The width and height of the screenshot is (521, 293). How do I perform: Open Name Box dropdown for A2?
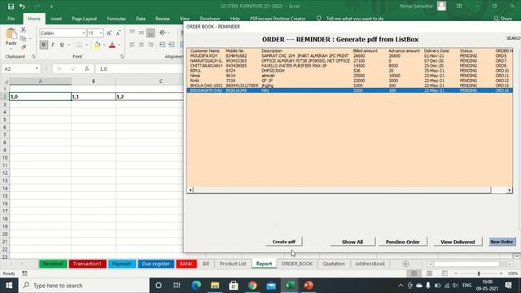pos(37,68)
